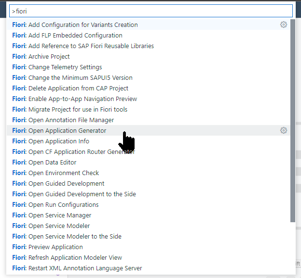The height and width of the screenshot is (278, 301).
Task: Click the command list vertical scrollbar
Action: coord(293,121)
